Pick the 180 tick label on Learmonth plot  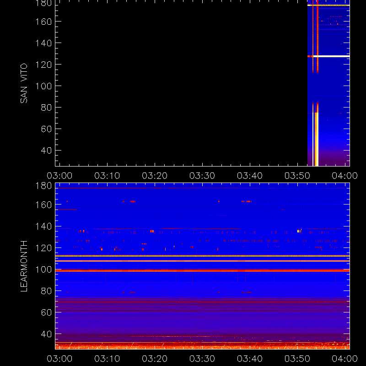point(43,186)
